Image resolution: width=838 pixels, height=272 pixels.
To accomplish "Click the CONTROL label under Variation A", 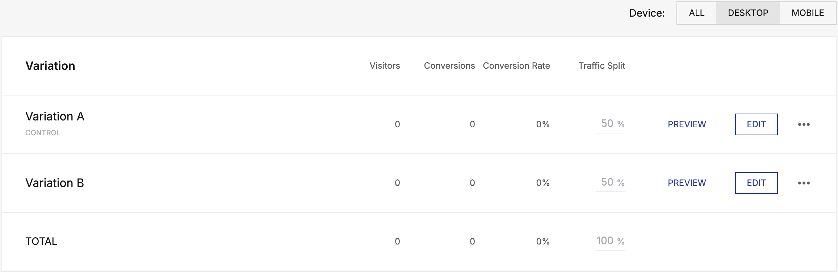I will click(43, 133).
